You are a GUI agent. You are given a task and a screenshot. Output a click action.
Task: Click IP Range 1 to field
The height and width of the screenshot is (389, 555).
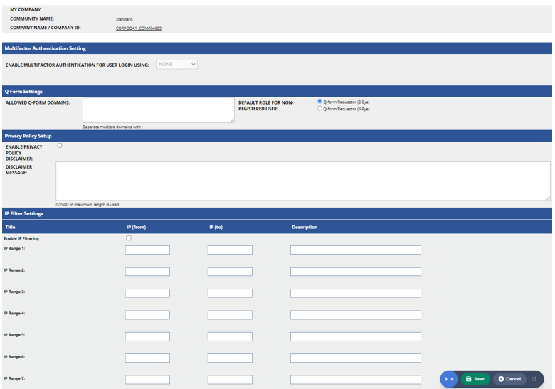(x=230, y=250)
